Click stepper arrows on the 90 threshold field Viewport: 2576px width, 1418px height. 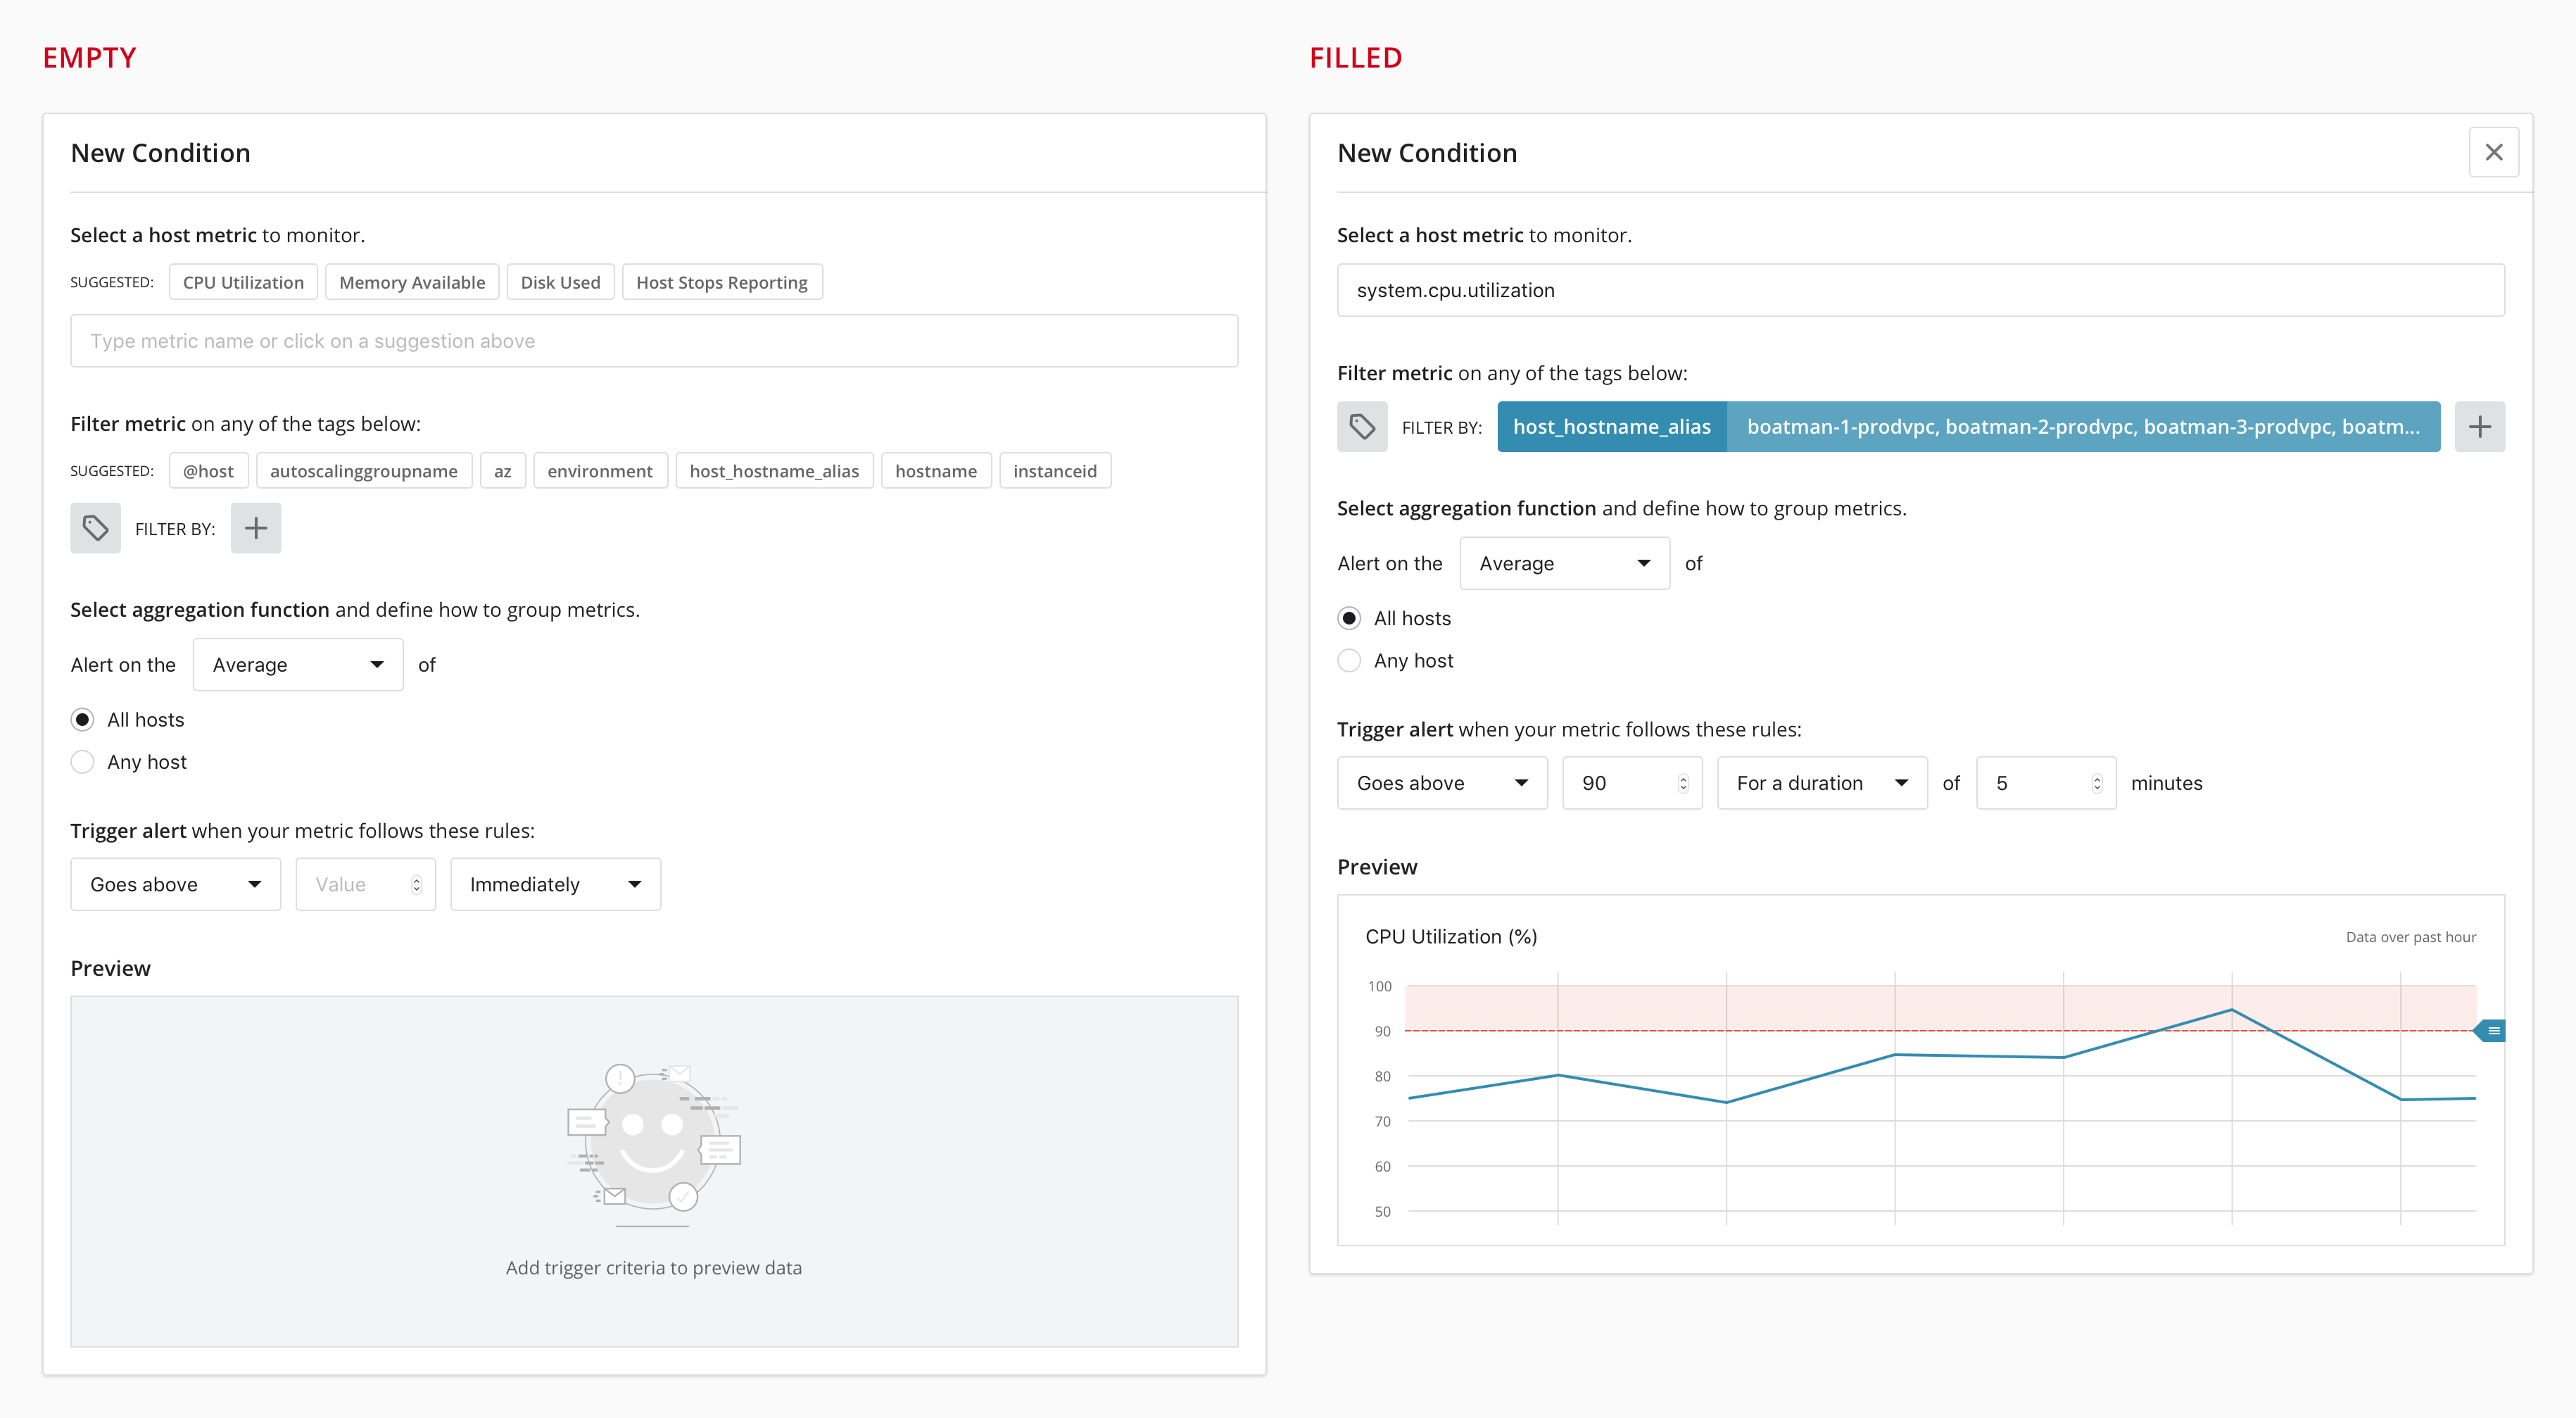(1683, 783)
